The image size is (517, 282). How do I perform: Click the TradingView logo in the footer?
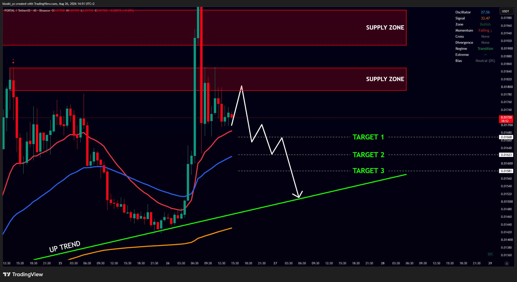click(x=23, y=274)
